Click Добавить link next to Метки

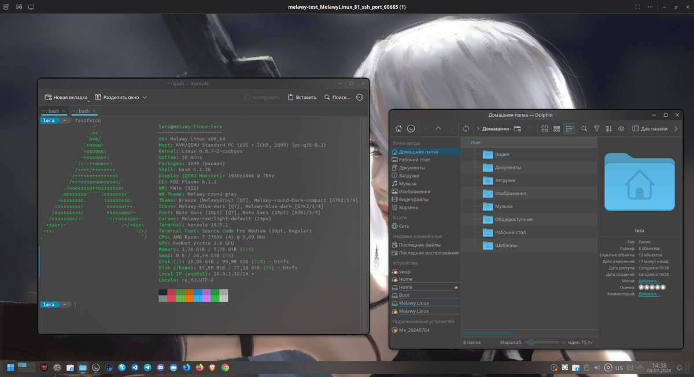[649, 281]
